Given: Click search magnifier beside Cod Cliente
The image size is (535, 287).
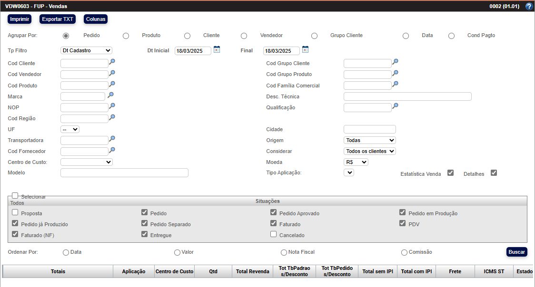Looking at the screenshot, I should pos(112,62).
